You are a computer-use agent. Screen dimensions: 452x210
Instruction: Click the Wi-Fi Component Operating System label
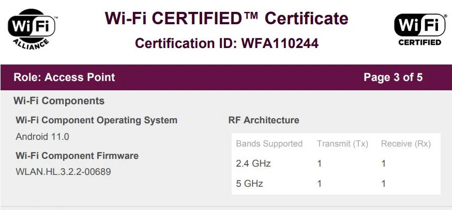click(x=97, y=120)
